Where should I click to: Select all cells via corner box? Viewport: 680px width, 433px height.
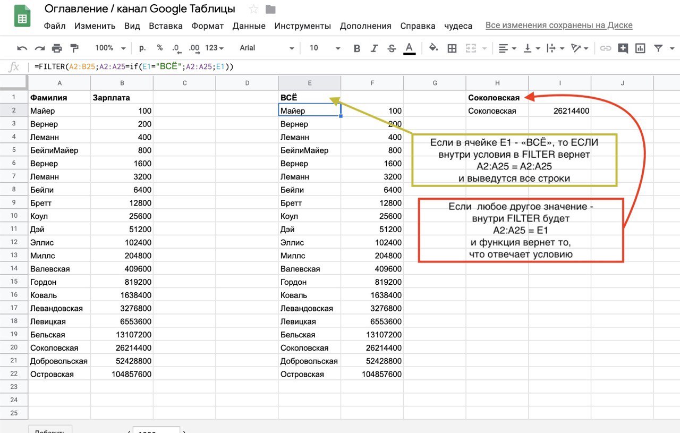(14, 83)
